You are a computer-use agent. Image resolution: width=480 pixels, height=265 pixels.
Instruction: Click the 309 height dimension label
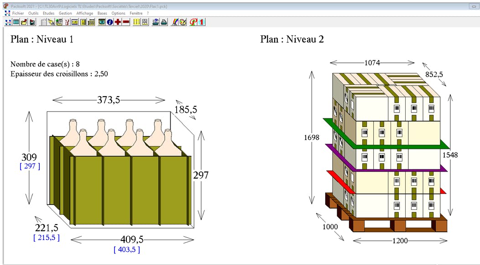[x=29, y=157]
